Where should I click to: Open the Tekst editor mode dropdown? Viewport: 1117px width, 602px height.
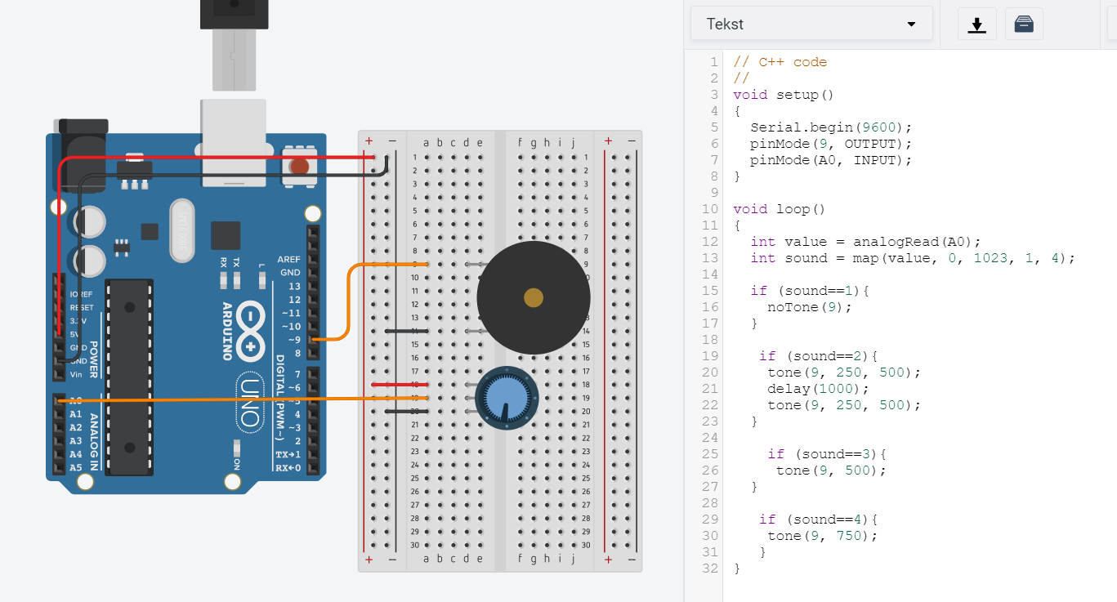point(811,24)
